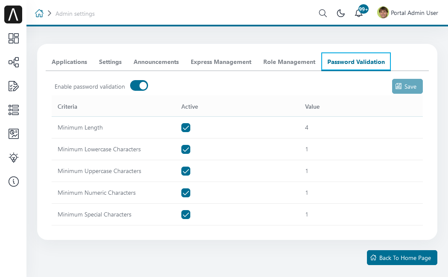This screenshot has width=448, height=277.
Task: Toggle dark mode moon icon
Action: (340, 13)
